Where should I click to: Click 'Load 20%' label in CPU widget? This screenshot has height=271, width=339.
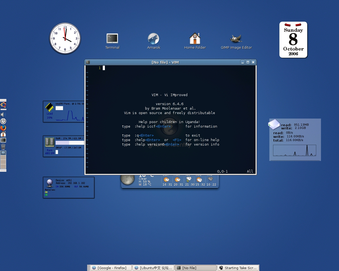point(50,116)
